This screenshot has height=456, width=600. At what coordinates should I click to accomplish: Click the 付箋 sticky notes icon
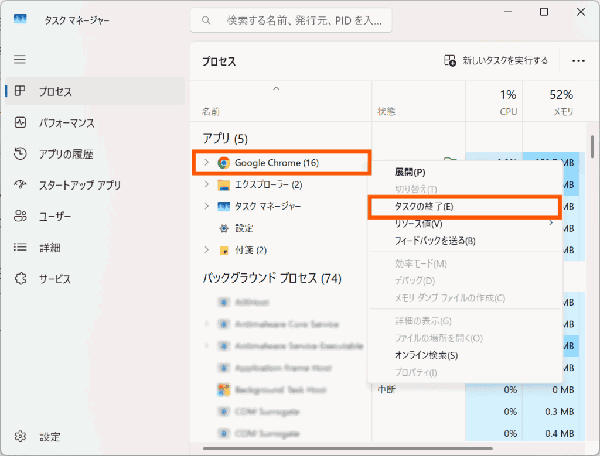point(223,251)
